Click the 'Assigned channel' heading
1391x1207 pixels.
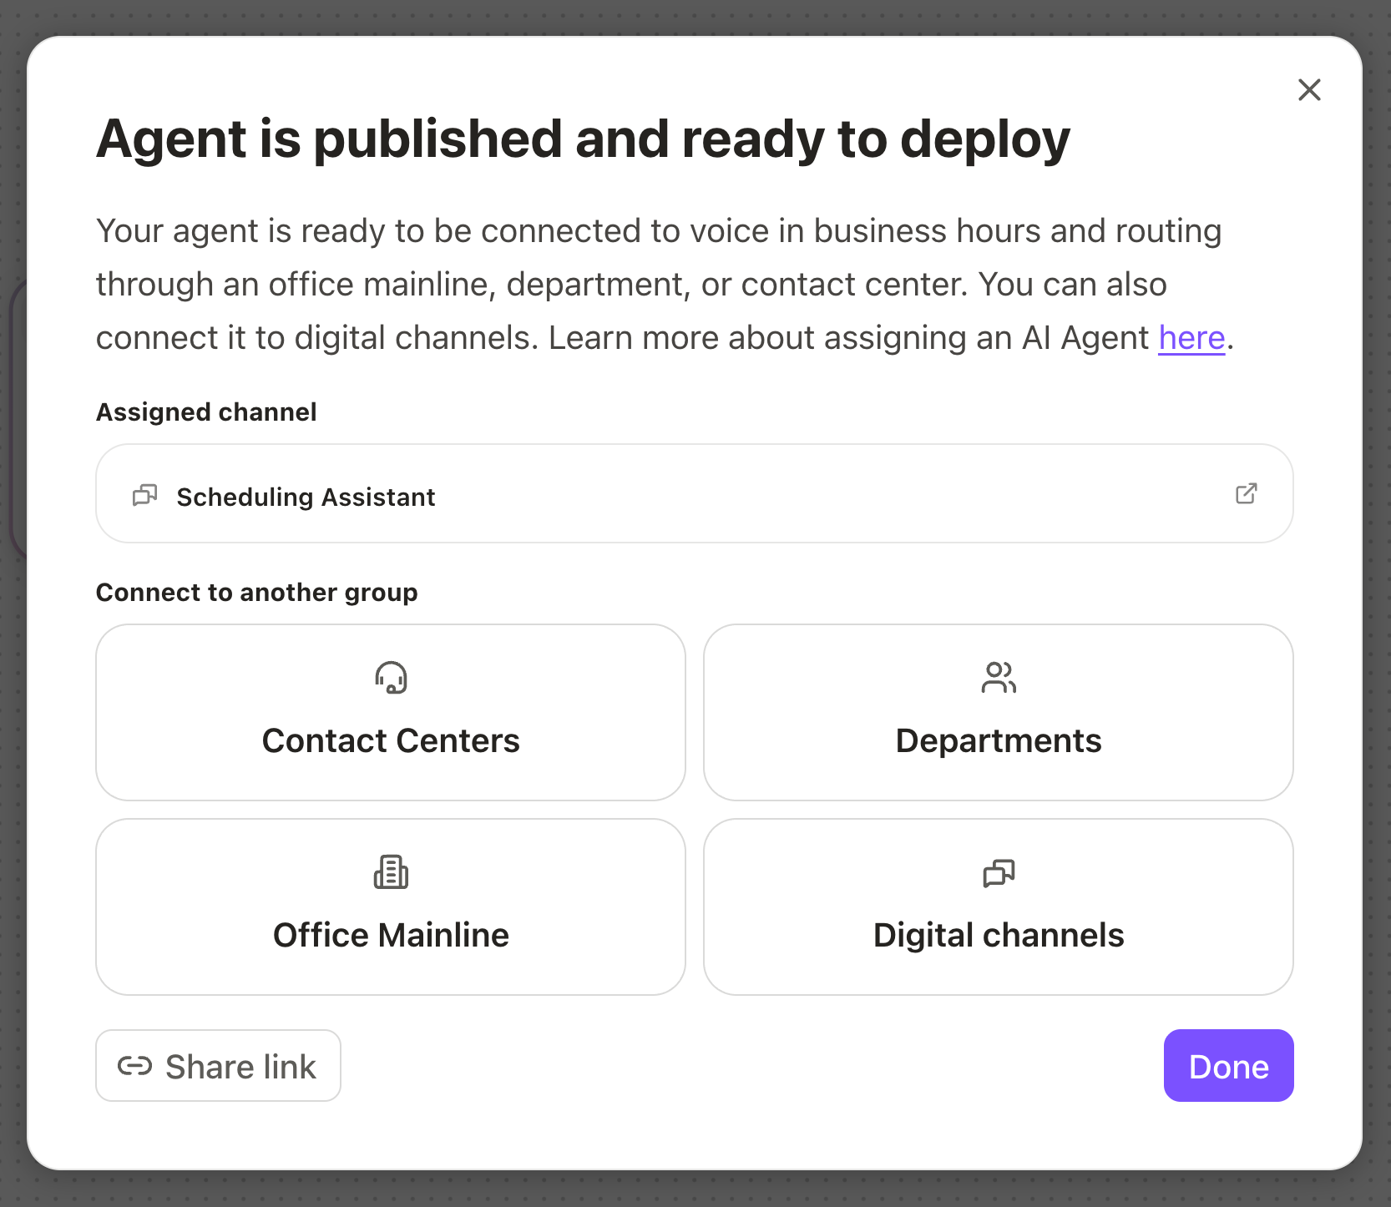206,412
